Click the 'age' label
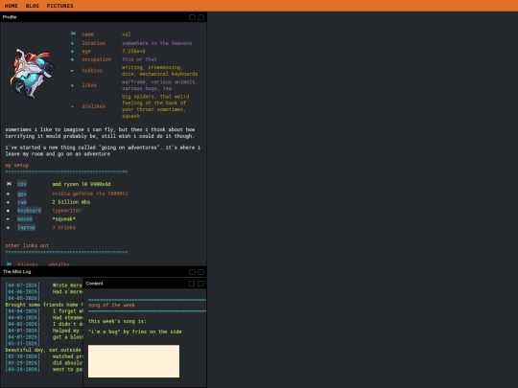 pyautogui.click(x=86, y=52)
